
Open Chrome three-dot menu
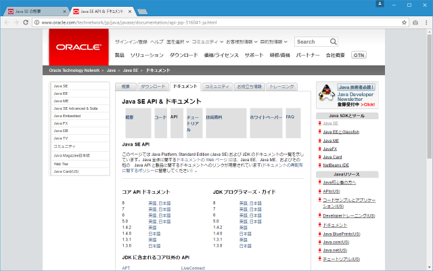pos(426,22)
